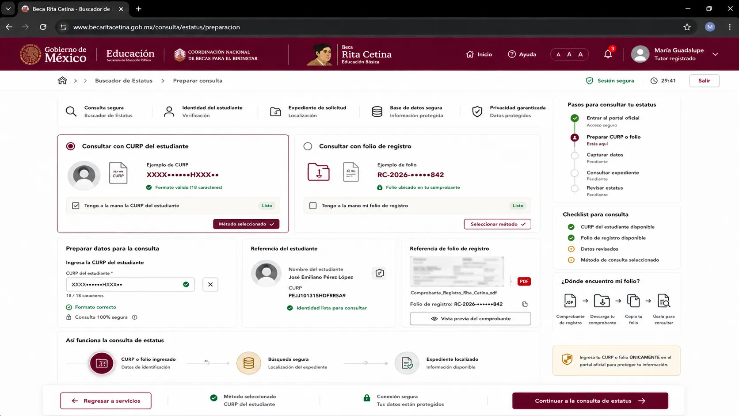Viewport: 739px width, 416px height.
Task: Clear the CURP field with the X button
Action: [210, 284]
